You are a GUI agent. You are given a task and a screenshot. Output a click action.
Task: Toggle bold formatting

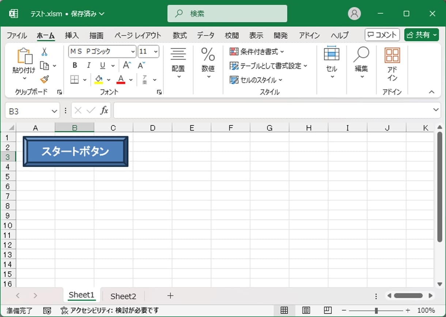pyautogui.click(x=75, y=65)
